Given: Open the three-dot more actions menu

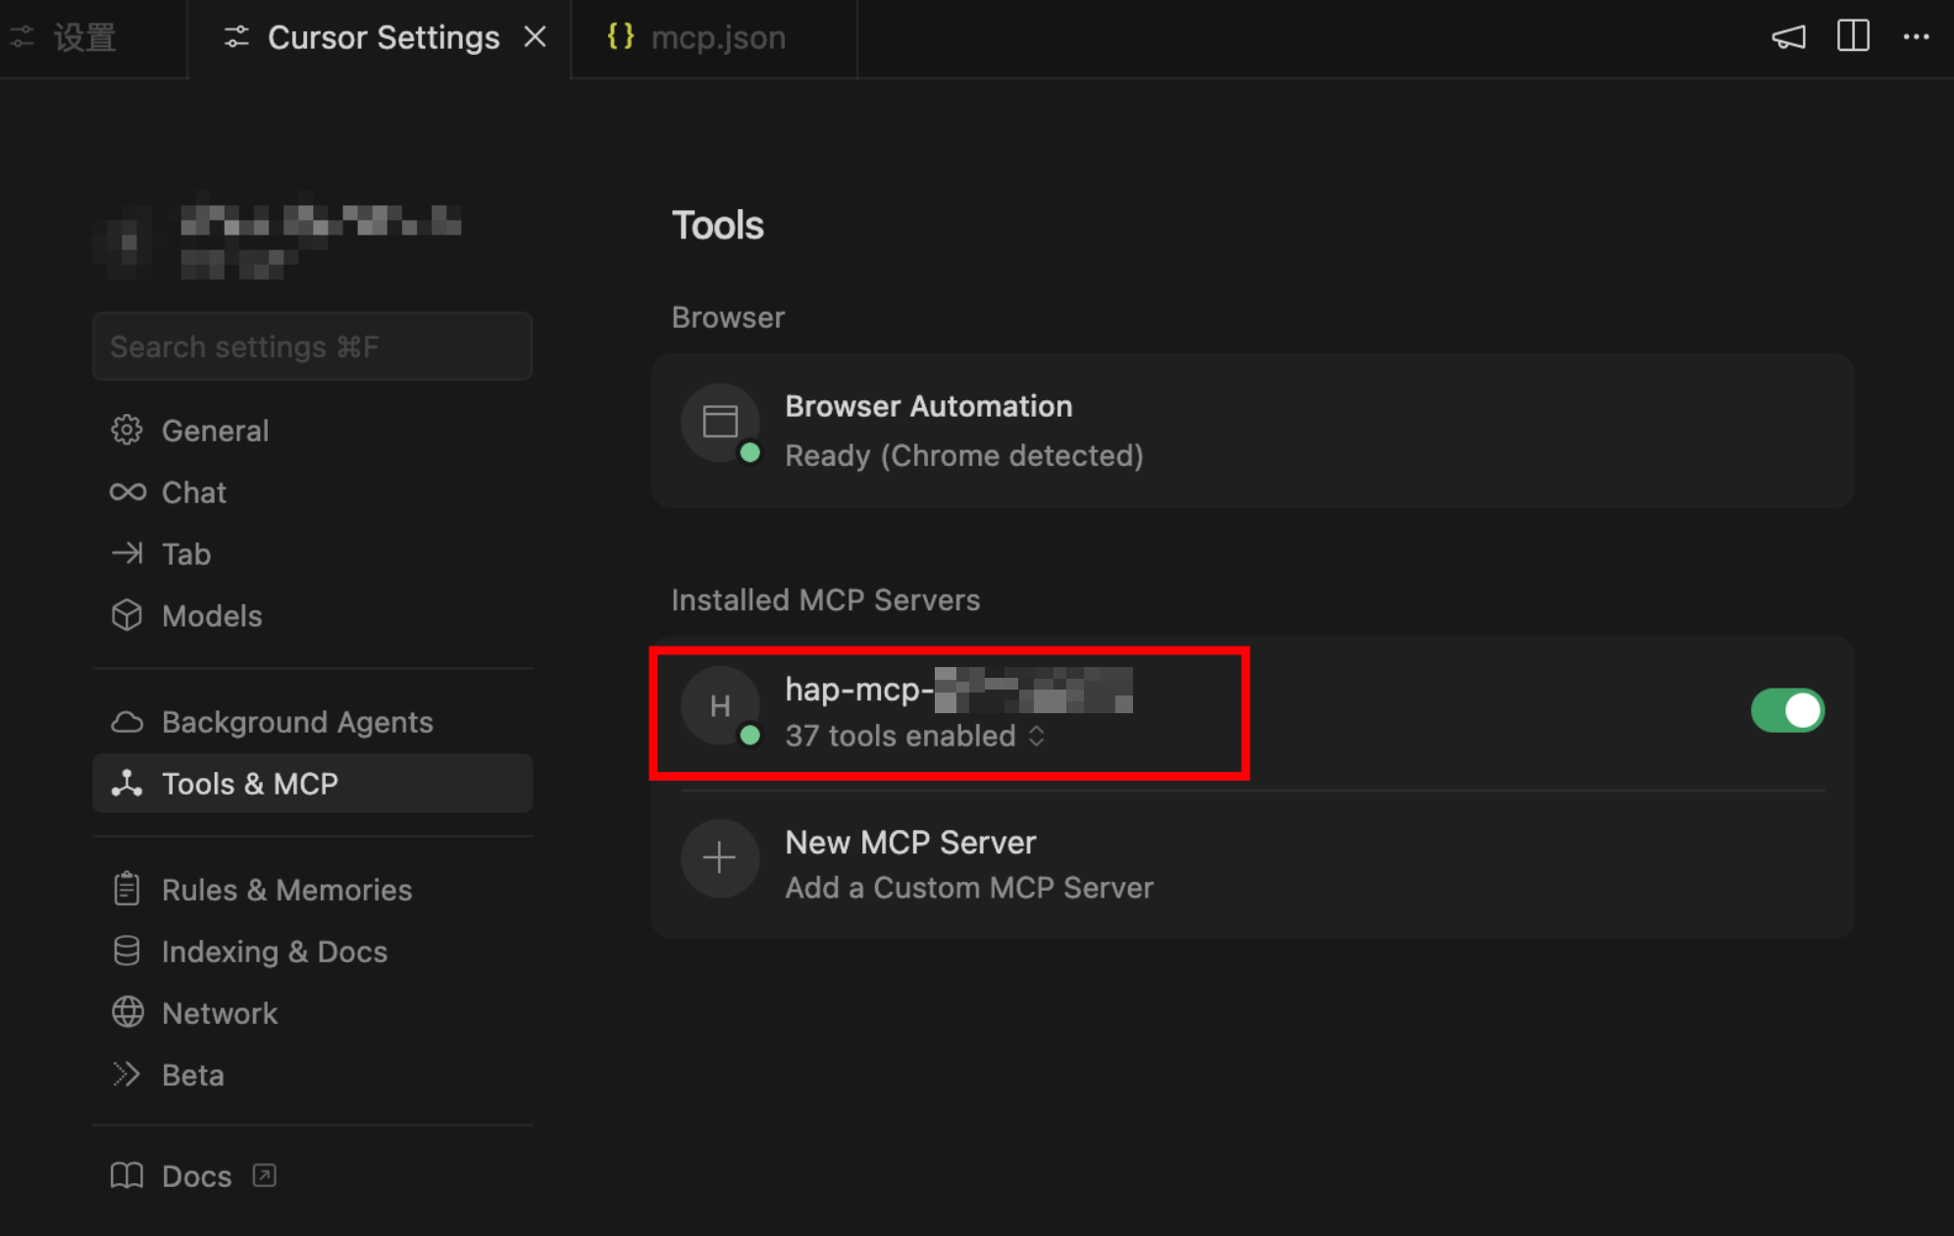Looking at the screenshot, I should (x=1916, y=37).
